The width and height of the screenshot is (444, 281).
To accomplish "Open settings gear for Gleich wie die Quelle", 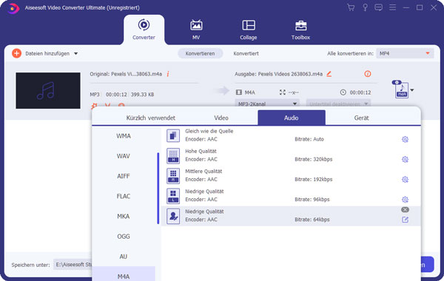I will (x=406, y=140).
